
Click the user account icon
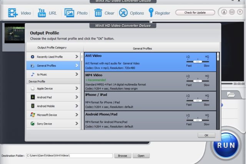[x=224, y=12]
